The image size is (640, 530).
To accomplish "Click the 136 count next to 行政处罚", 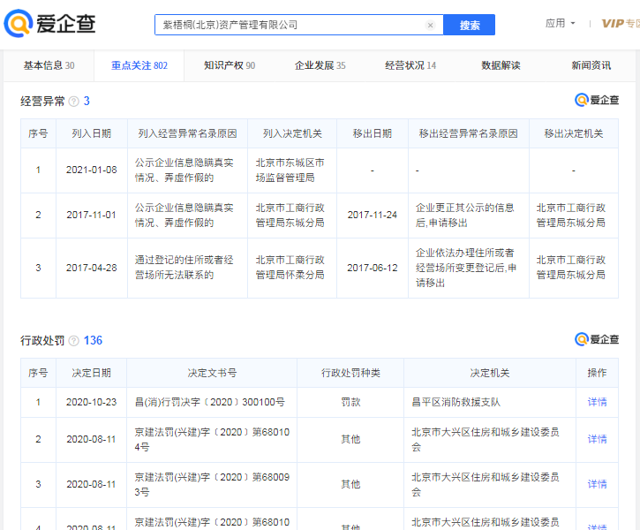I will [x=93, y=341].
